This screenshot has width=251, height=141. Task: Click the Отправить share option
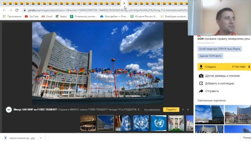212,91
